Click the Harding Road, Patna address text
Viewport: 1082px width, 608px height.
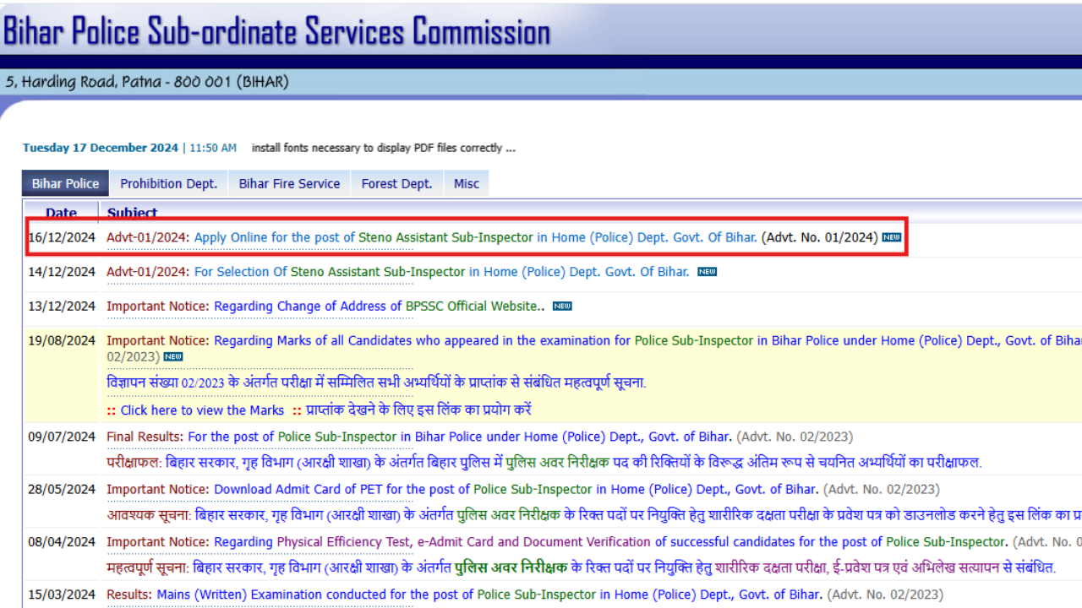147,82
